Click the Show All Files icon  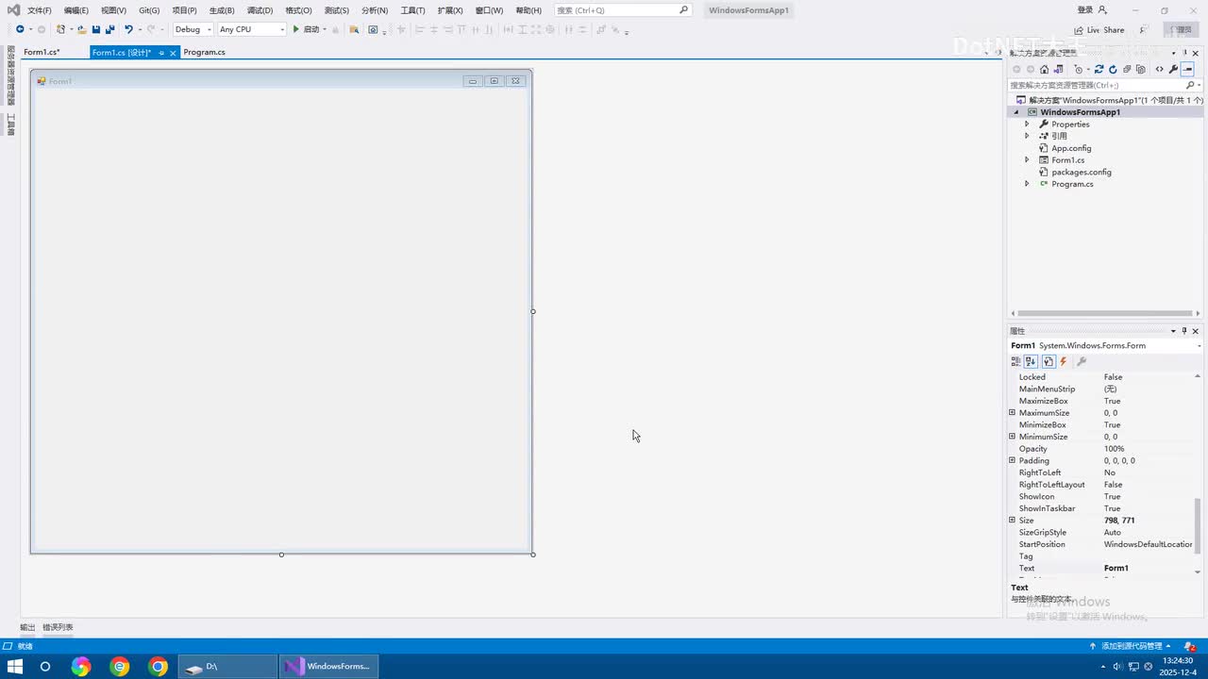point(1141,69)
